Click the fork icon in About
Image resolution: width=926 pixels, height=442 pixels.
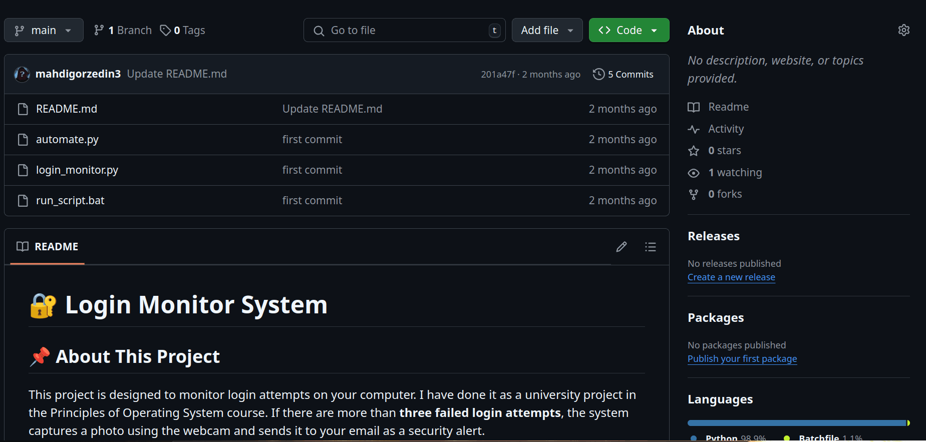(694, 194)
